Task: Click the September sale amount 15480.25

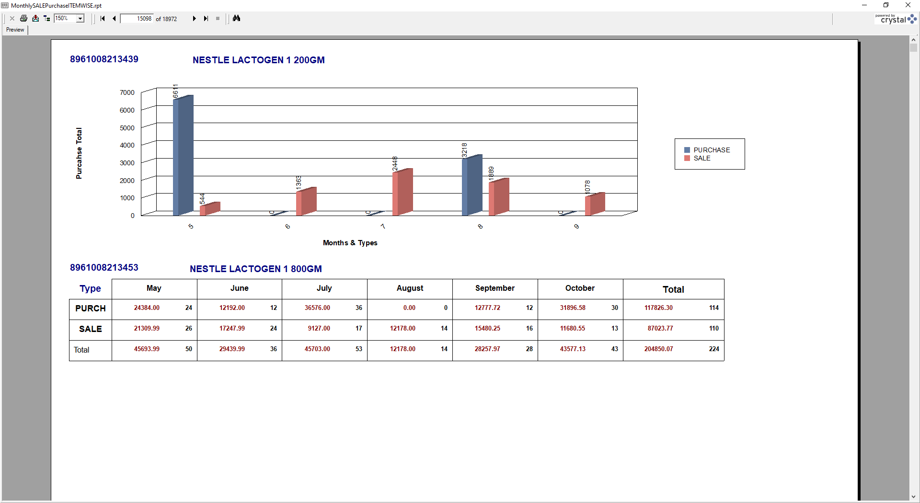Action: (x=487, y=329)
